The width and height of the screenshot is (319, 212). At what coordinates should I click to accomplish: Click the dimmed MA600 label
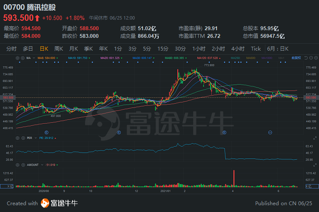tap(251, 58)
